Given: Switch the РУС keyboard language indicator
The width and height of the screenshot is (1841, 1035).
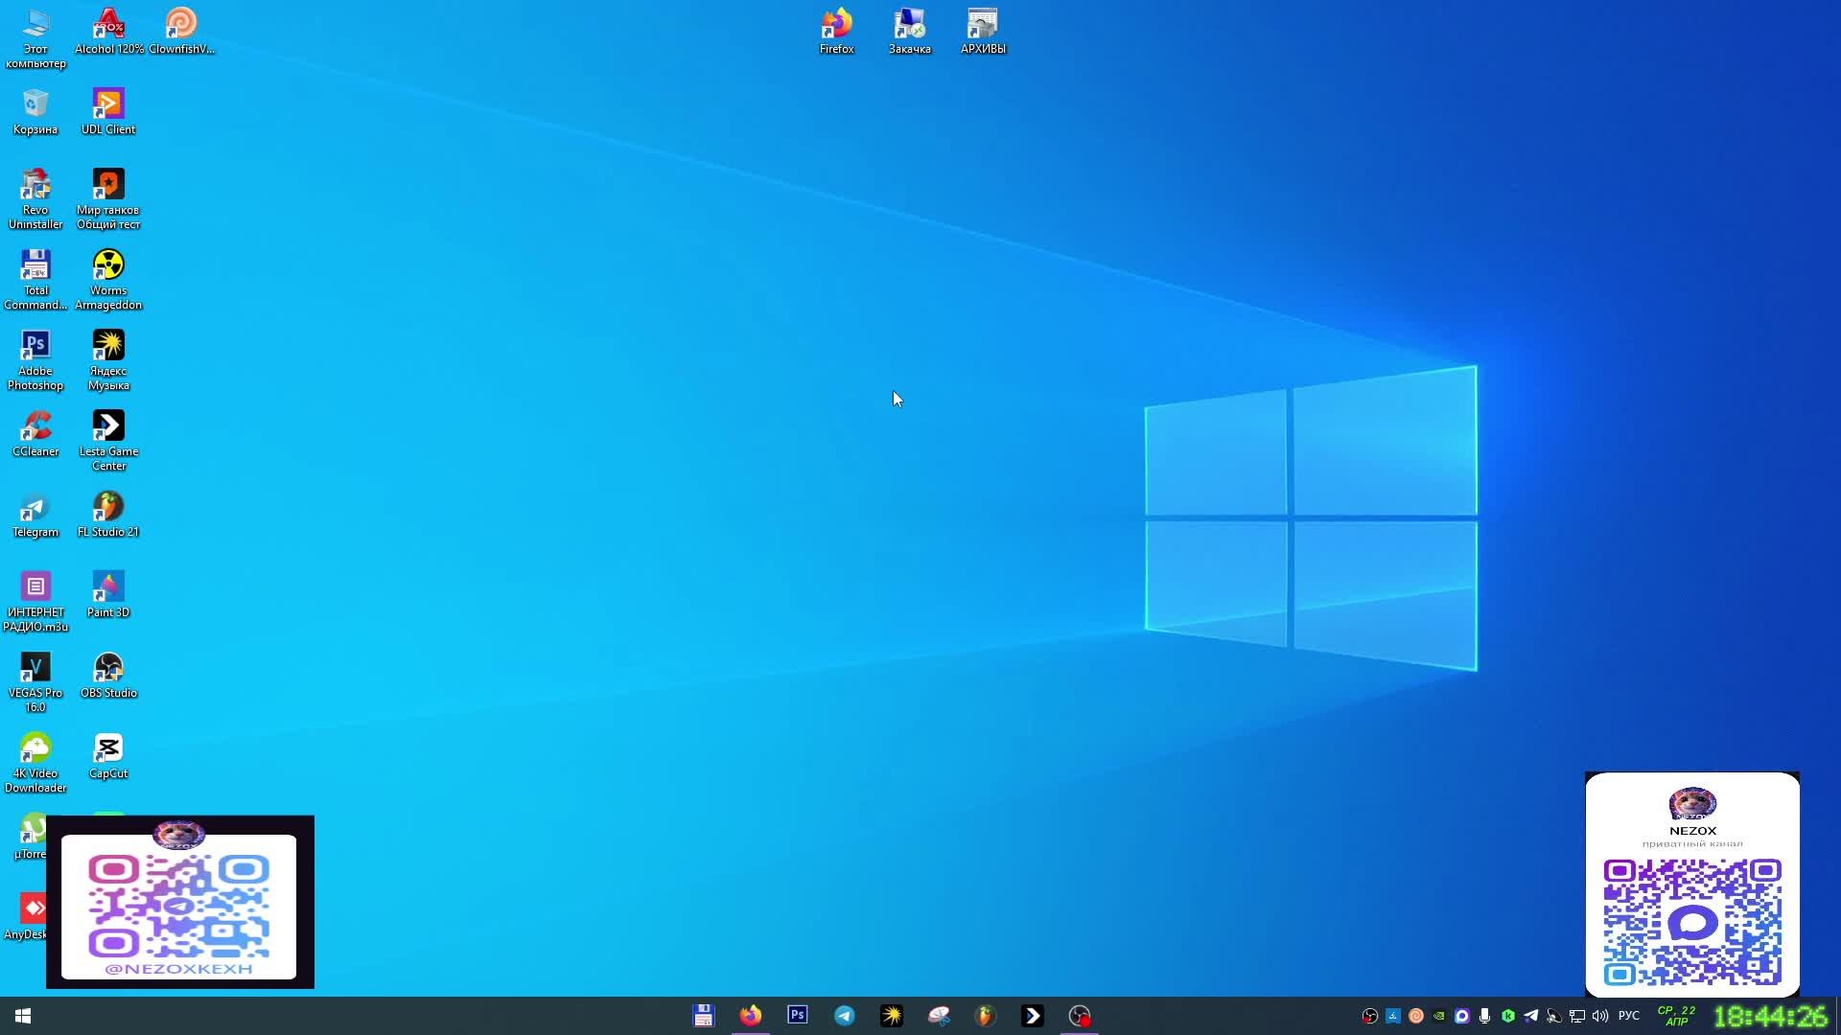Looking at the screenshot, I should pos(1629,1016).
